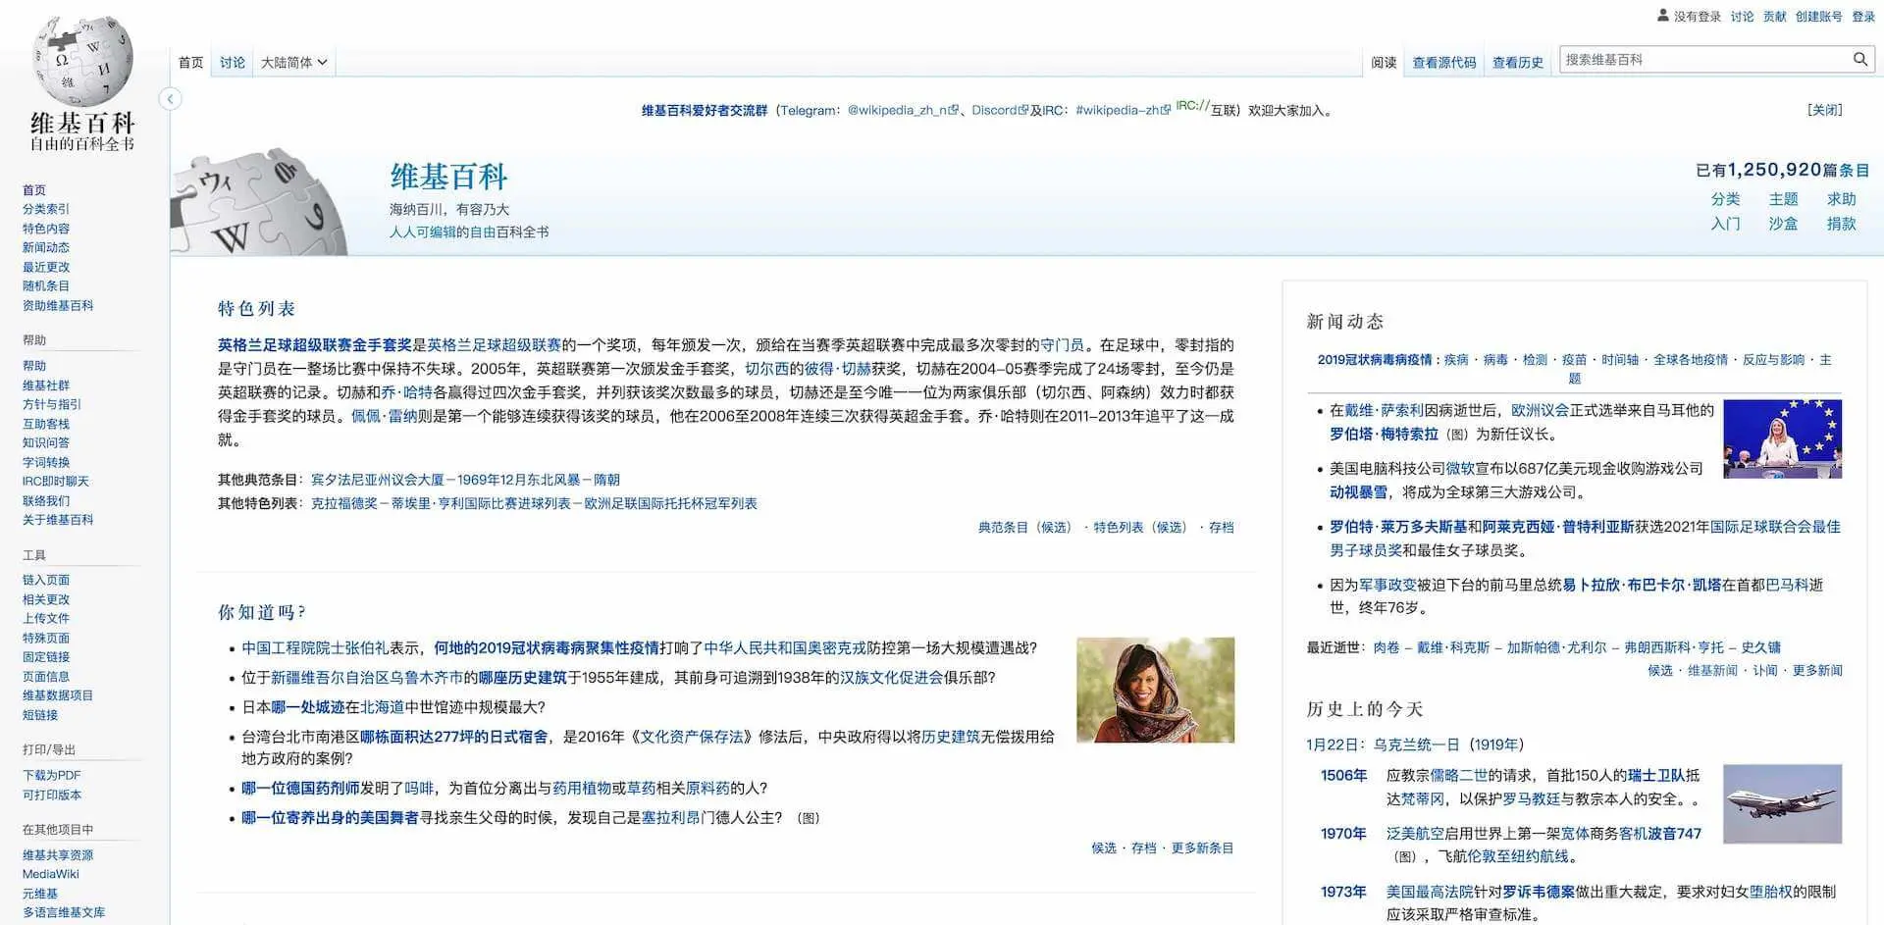Click the 创建账号 link
Image resolution: width=1884 pixels, height=925 pixels.
(1818, 17)
